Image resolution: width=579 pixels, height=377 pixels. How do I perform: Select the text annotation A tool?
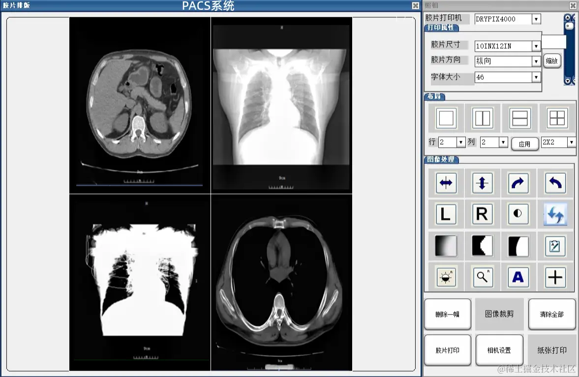pyautogui.click(x=518, y=277)
